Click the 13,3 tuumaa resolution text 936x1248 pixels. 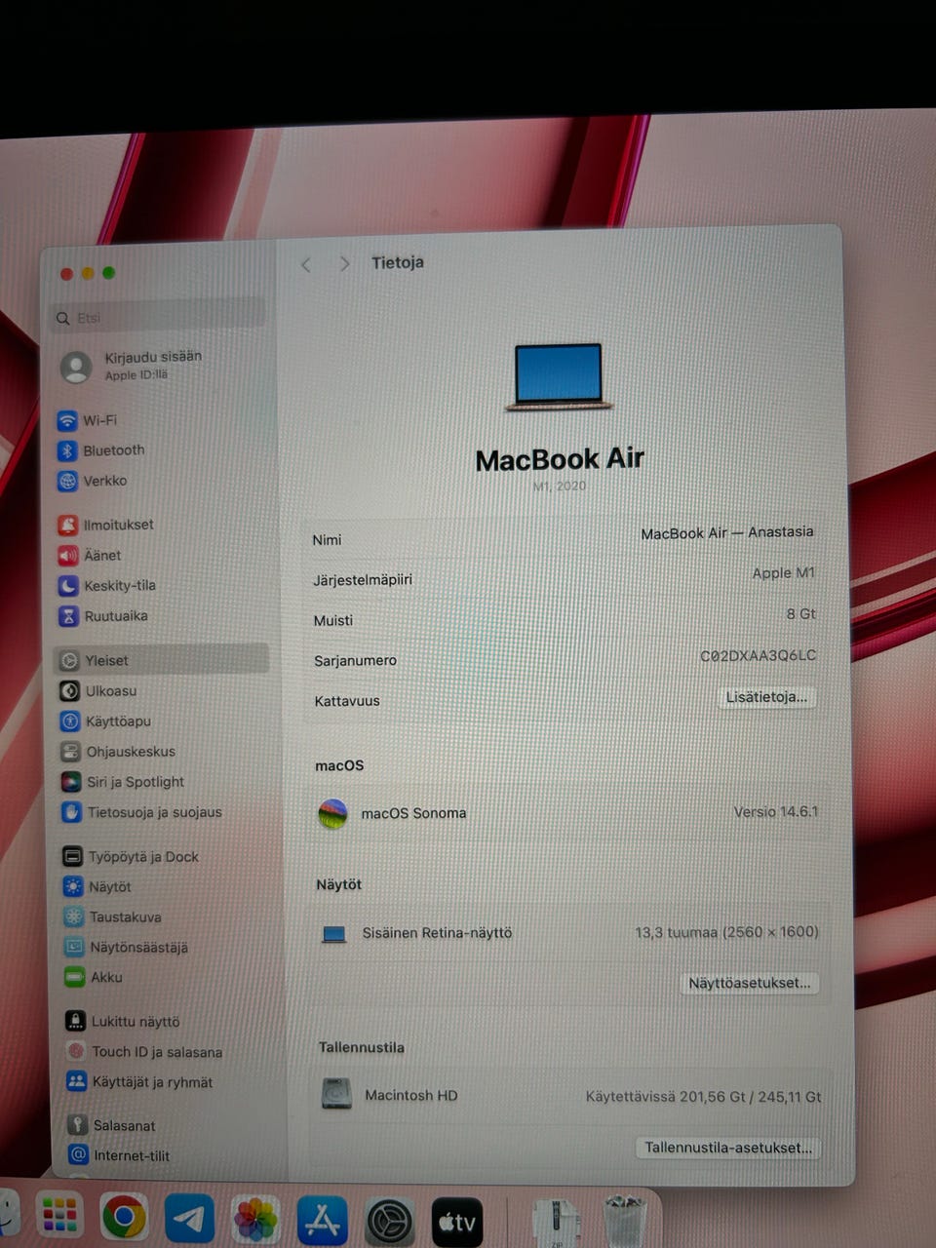tap(726, 932)
